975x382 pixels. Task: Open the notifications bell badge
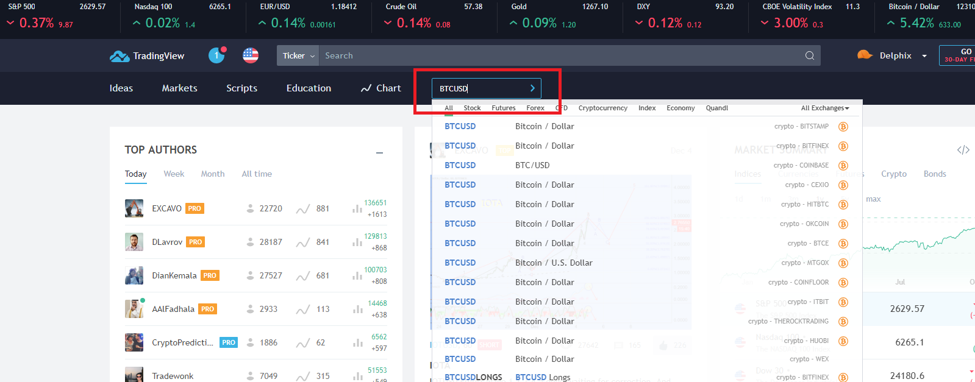[216, 55]
